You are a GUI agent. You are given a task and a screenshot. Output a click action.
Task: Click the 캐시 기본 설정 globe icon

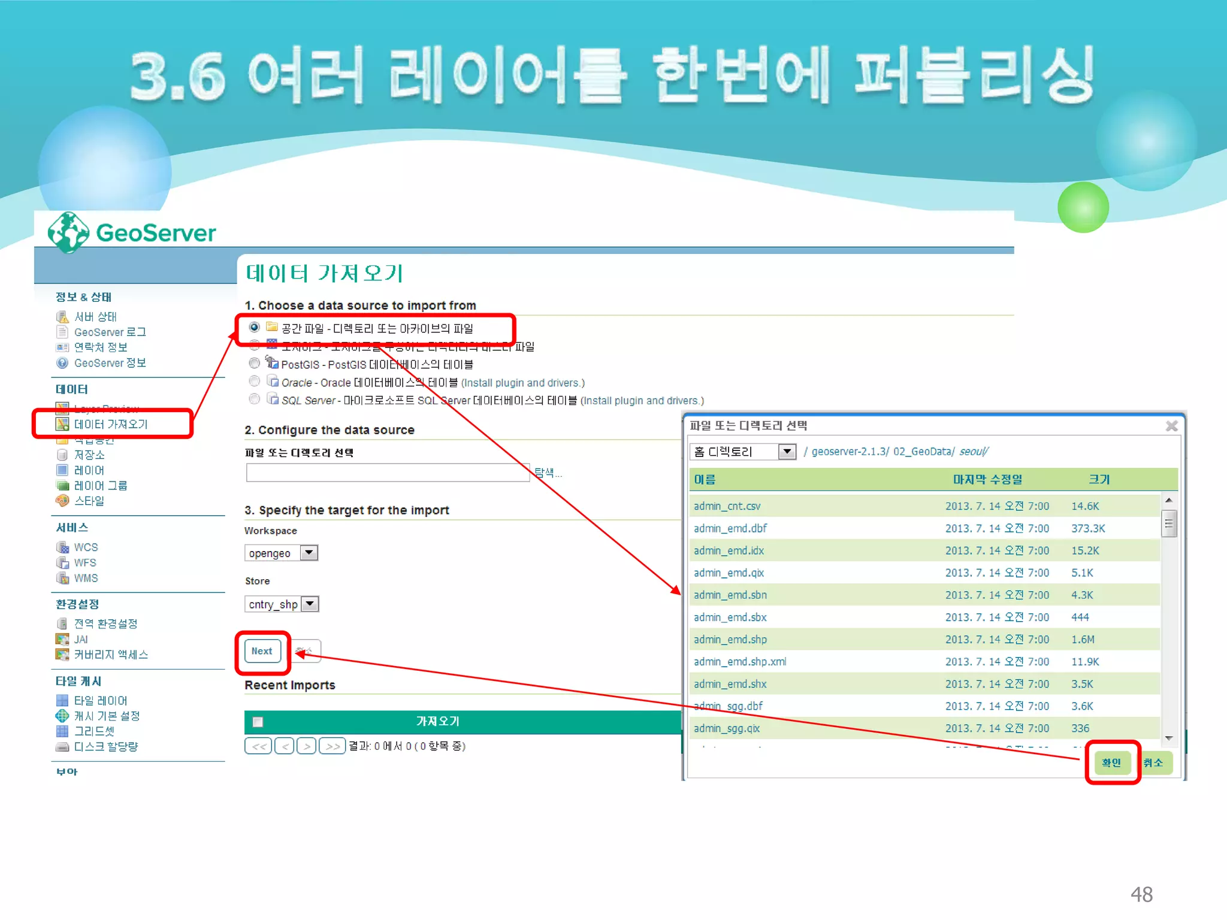[x=62, y=716]
